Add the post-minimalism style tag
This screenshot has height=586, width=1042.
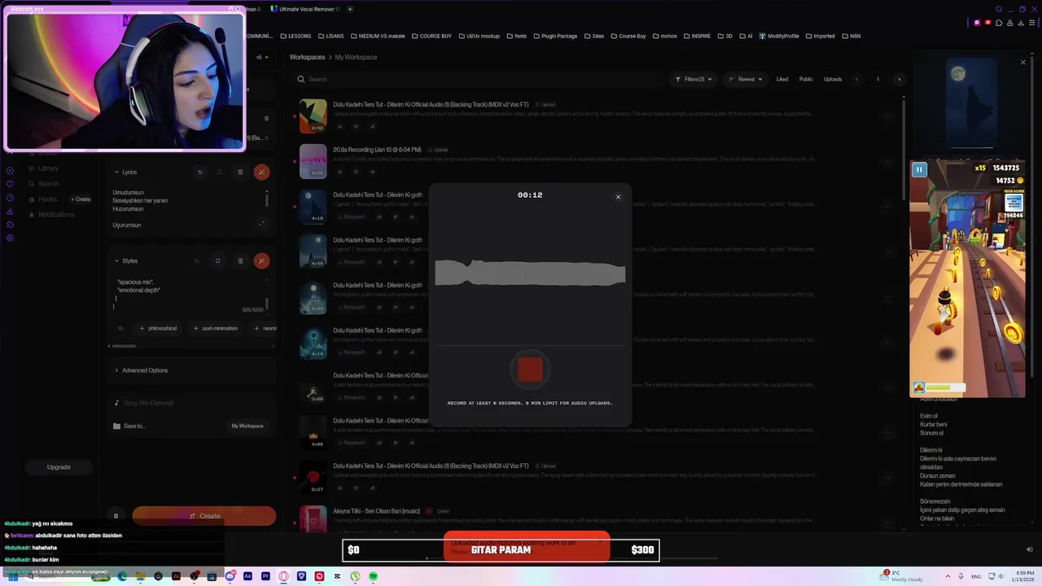pyautogui.click(x=216, y=329)
